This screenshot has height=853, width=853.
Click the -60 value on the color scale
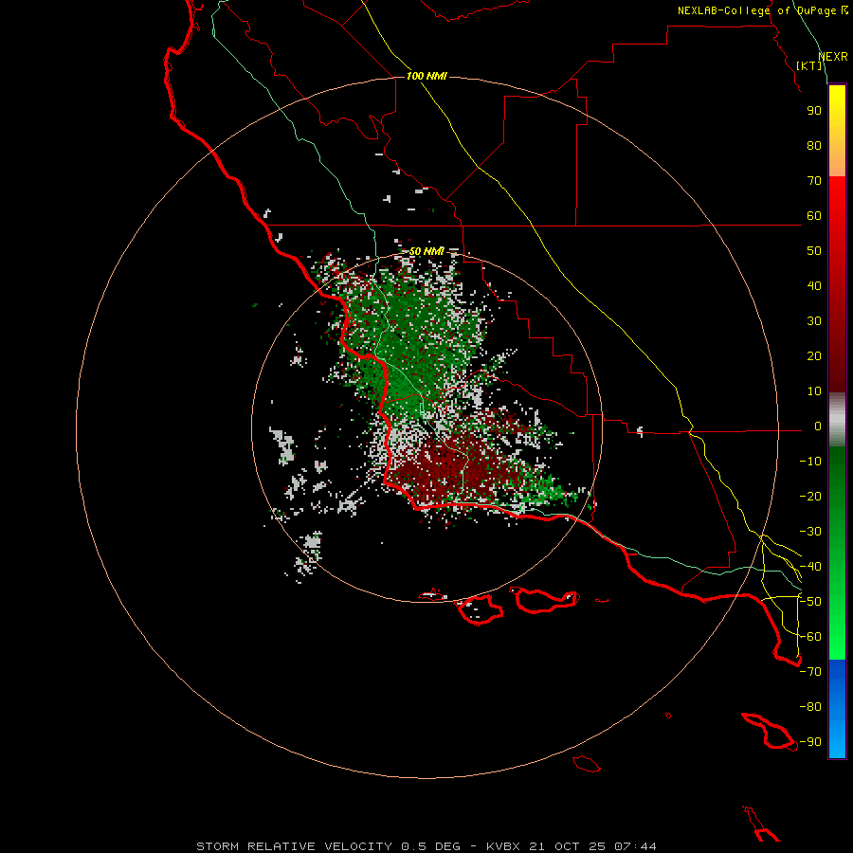(810, 637)
